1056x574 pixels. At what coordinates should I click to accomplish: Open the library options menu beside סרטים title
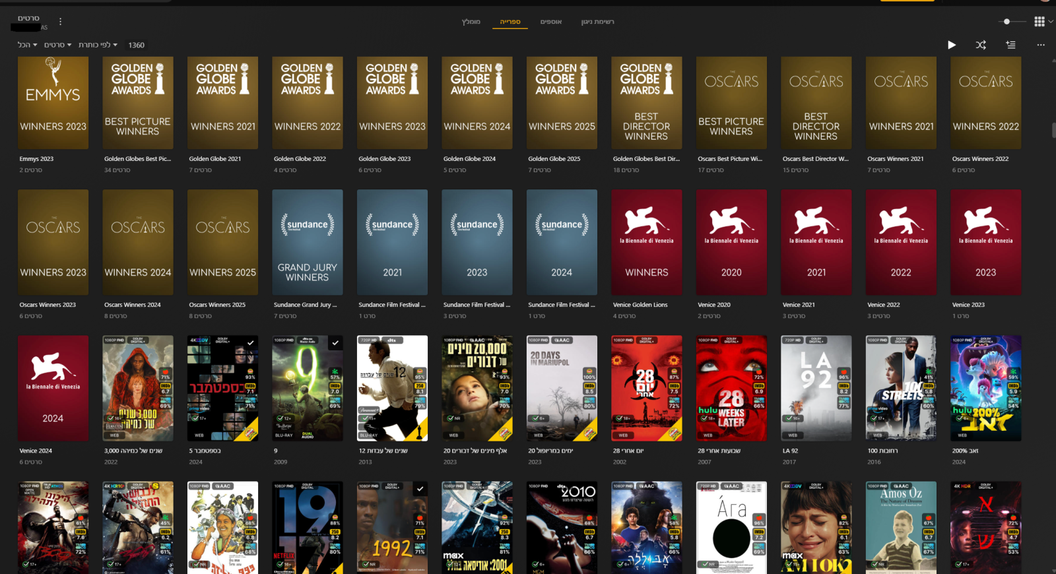pos(60,22)
